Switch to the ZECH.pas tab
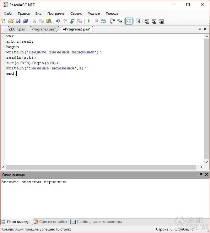 (x=17, y=29)
